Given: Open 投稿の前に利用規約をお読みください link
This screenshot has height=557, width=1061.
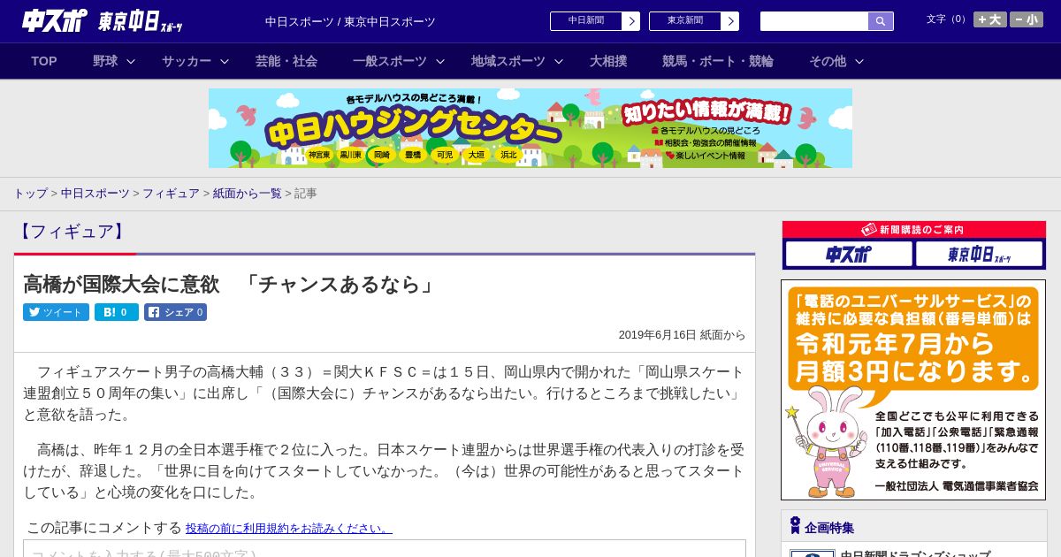Looking at the screenshot, I should (x=288, y=528).
